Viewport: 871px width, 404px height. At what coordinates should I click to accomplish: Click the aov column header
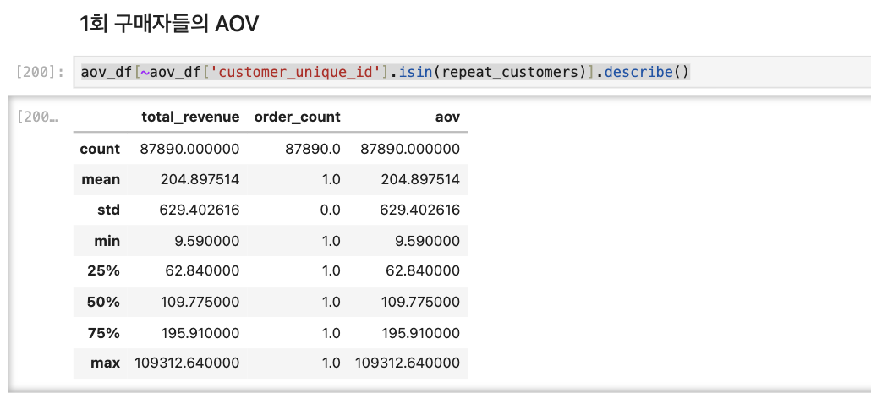(x=447, y=117)
